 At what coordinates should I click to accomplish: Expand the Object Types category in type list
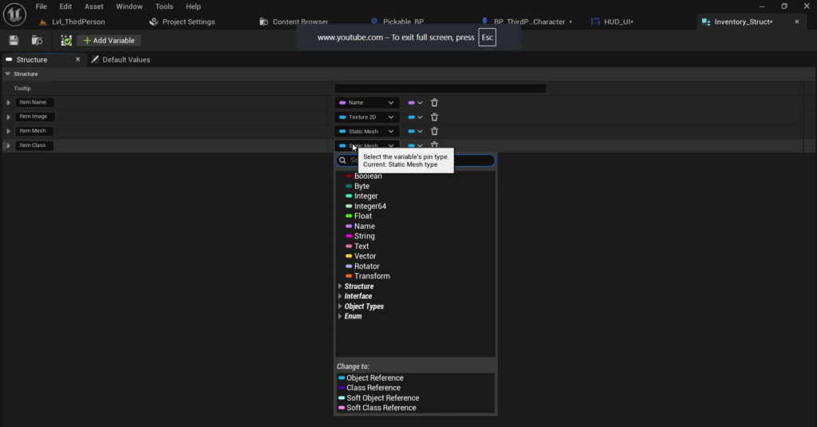click(340, 306)
